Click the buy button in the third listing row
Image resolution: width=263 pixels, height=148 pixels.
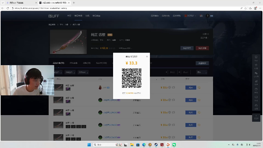[191, 112]
